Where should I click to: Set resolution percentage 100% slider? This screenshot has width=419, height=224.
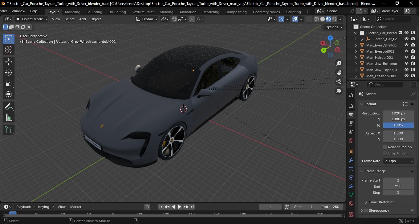click(x=398, y=125)
